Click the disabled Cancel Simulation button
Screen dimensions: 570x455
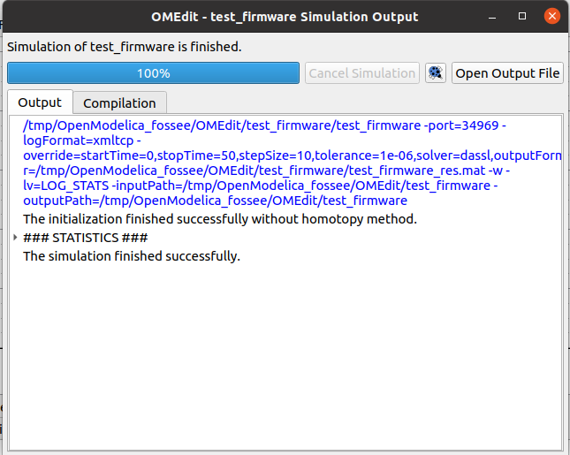coord(362,73)
